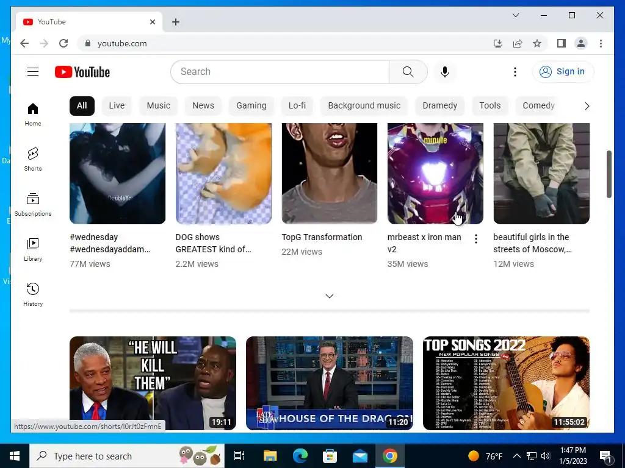Click the Windows taskbar search box

coord(127,456)
